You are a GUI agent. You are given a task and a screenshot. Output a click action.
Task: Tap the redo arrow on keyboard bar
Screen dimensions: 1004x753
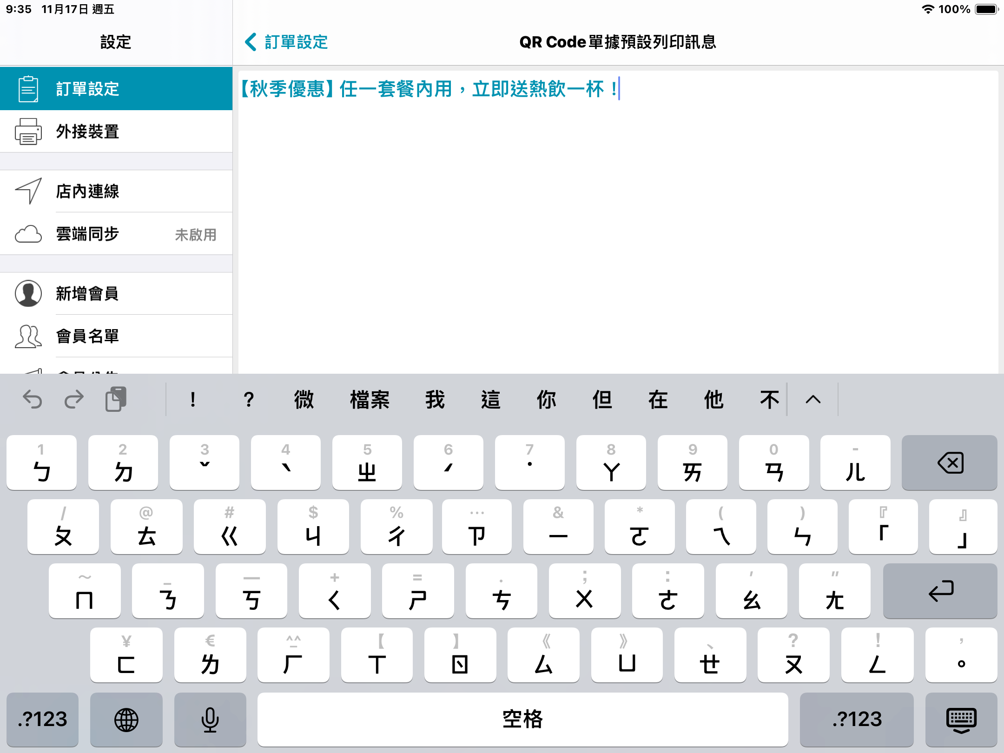73,399
